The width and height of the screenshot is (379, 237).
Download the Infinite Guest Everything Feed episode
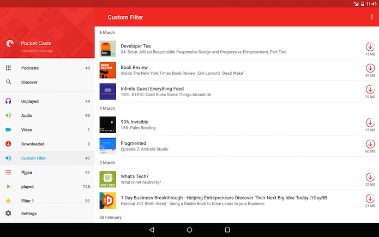370,90
